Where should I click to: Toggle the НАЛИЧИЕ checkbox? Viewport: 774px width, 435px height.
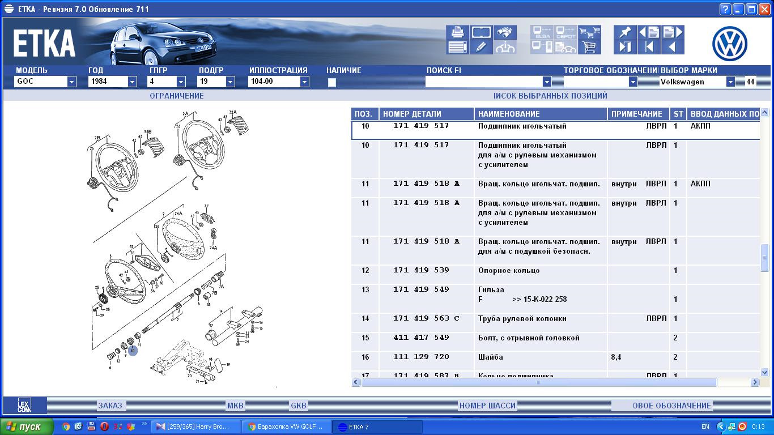332,82
